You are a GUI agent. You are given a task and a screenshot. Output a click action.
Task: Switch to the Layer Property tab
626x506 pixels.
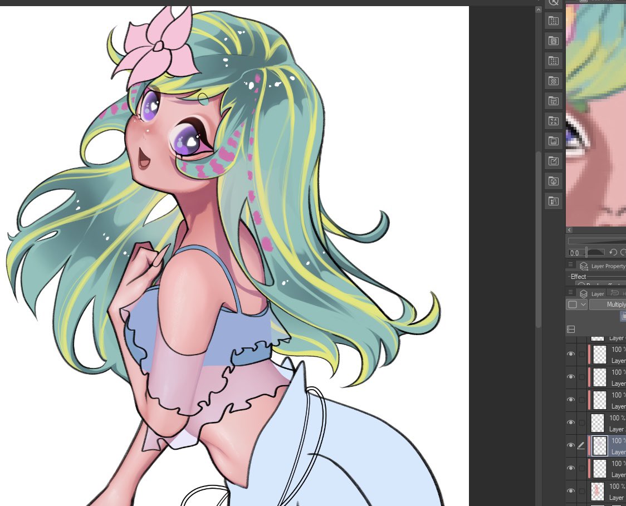tap(608, 266)
